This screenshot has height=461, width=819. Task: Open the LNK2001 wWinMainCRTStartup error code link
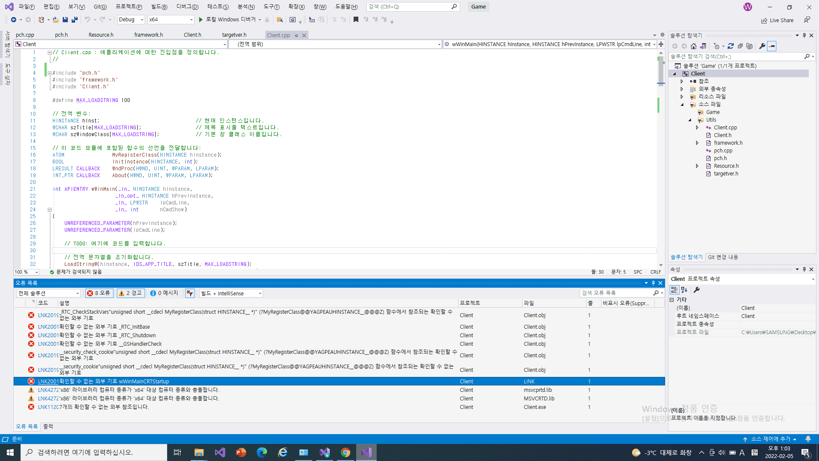tap(48, 382)
